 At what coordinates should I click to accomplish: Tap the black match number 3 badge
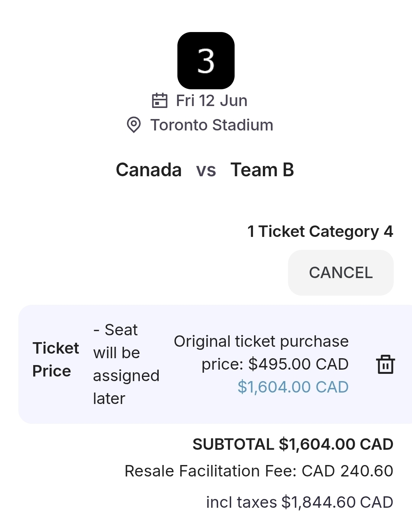(206, 61)
